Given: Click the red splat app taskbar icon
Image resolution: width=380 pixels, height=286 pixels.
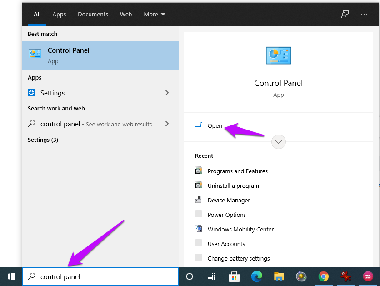Looking at the screenshot, I should coord(346,276).
